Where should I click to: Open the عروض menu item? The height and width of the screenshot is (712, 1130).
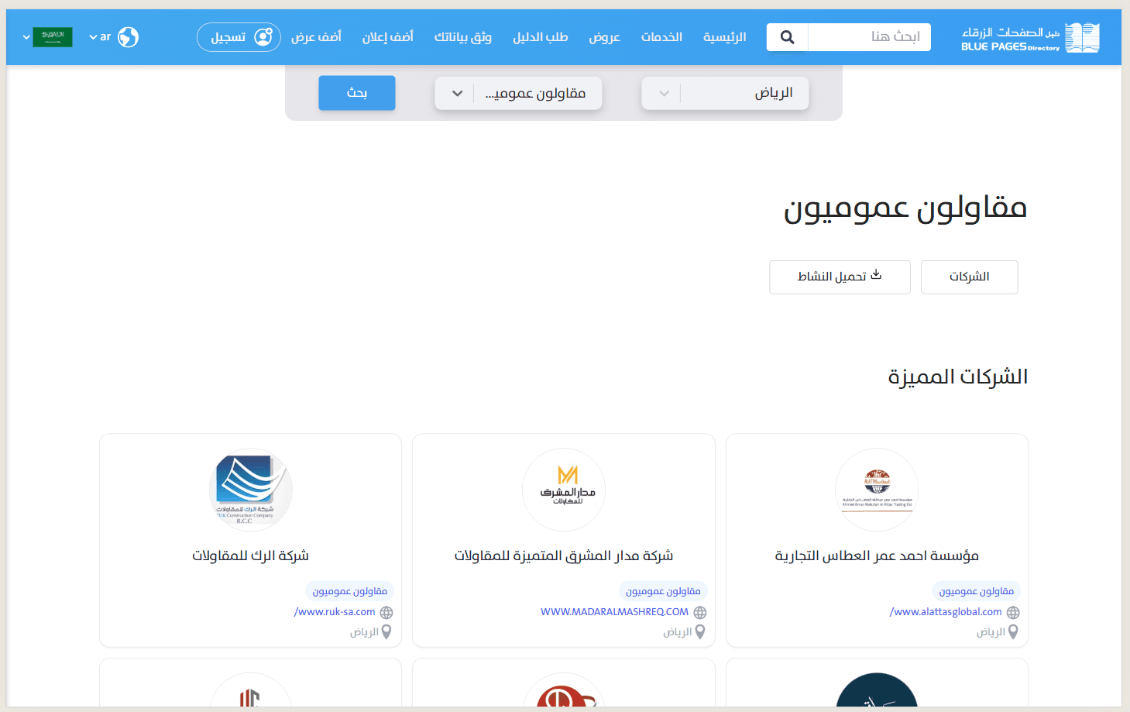[604, 37]
